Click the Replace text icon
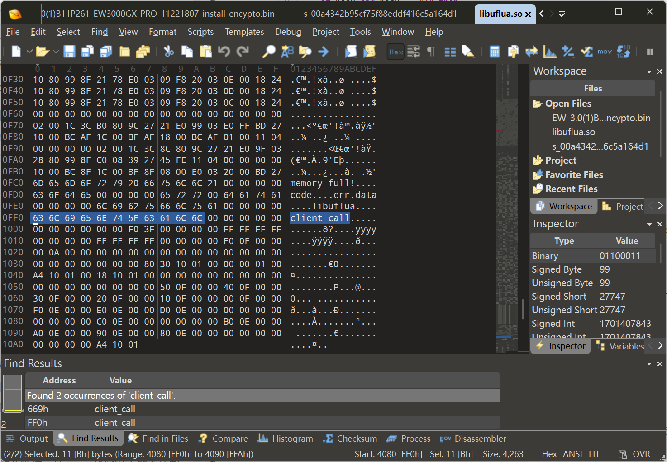This screenshot has width=667, height=462. pos(287,52)
